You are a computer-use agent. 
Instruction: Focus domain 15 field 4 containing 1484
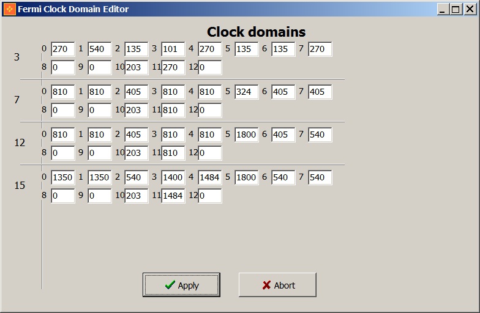tap(210, 178)
